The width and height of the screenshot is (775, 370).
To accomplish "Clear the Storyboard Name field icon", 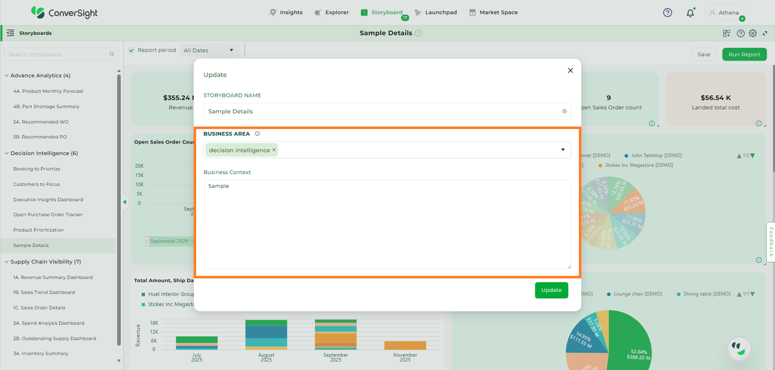I will [564, 111].
